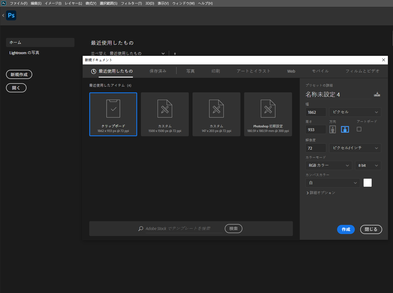Screen dimensions: 393x293
Task: Open the 白 canvas color dropdown
Action: pyautogui.click(x=333, y=183)
